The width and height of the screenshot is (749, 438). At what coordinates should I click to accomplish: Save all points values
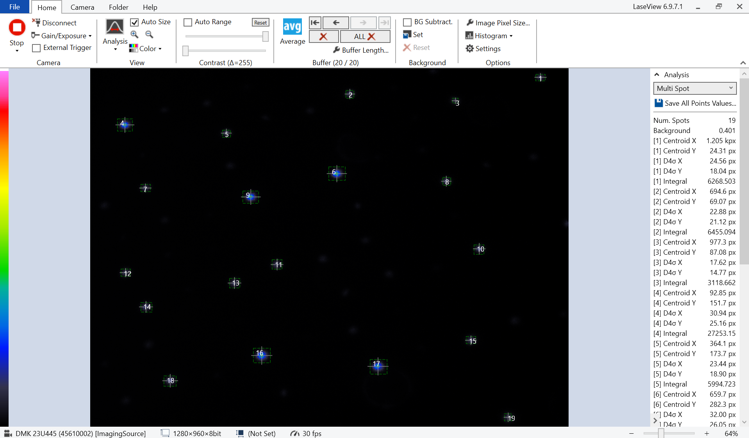coord(695,103)
